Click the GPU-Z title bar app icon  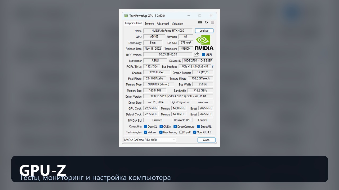(126, 16)
